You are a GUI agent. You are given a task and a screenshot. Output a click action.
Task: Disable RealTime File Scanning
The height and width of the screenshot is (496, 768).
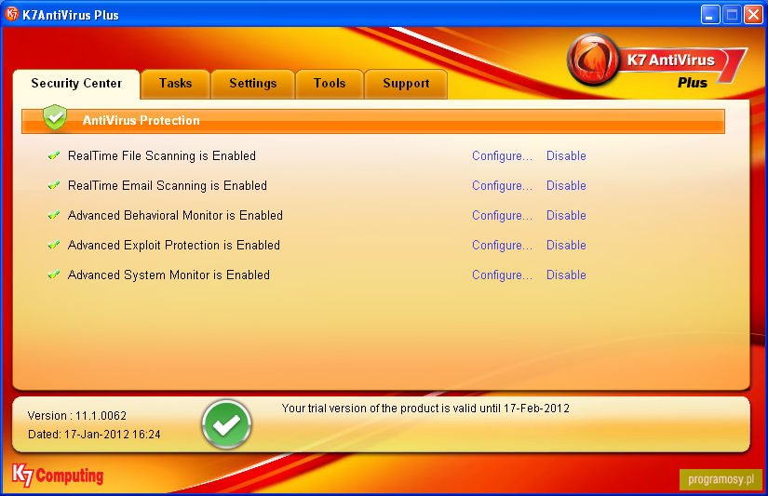[566, 155]
